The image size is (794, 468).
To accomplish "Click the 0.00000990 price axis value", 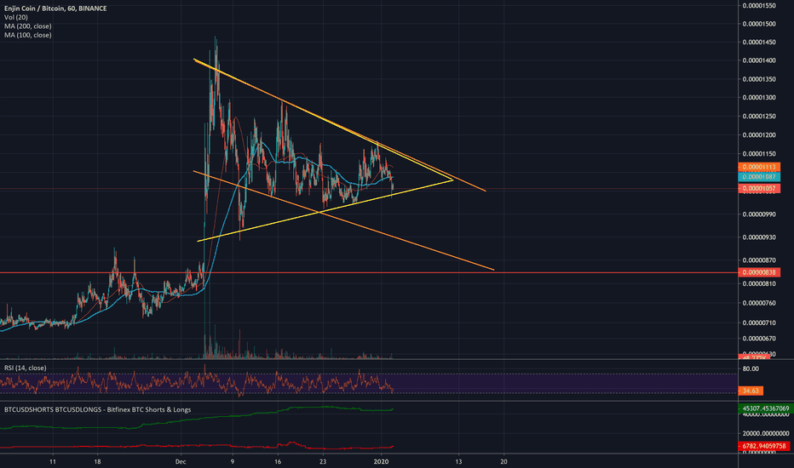I will 759,214.
